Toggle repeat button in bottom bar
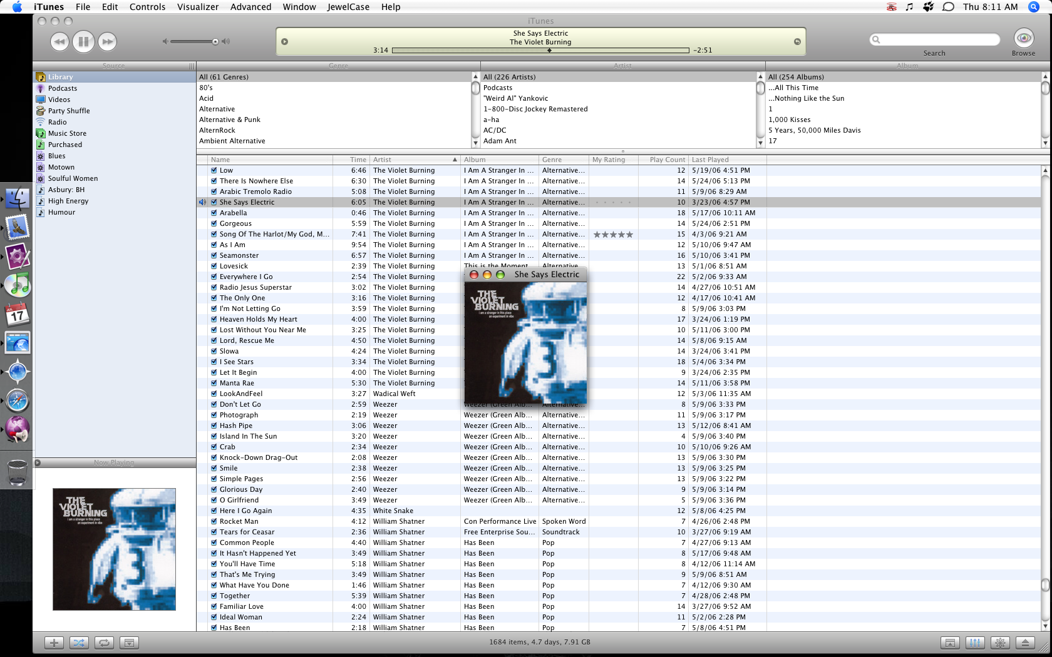1052x657 pixels. pyautogui.click(x=104, y=643)
